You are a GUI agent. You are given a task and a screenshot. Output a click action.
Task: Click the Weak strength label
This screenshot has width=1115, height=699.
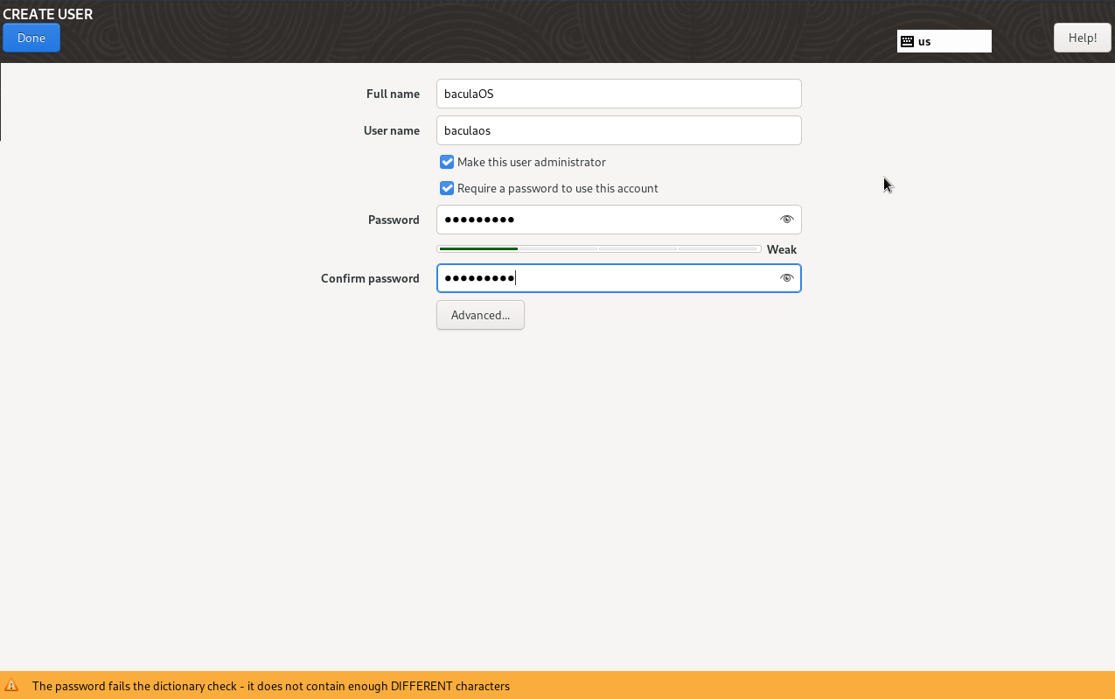[781, 249]
